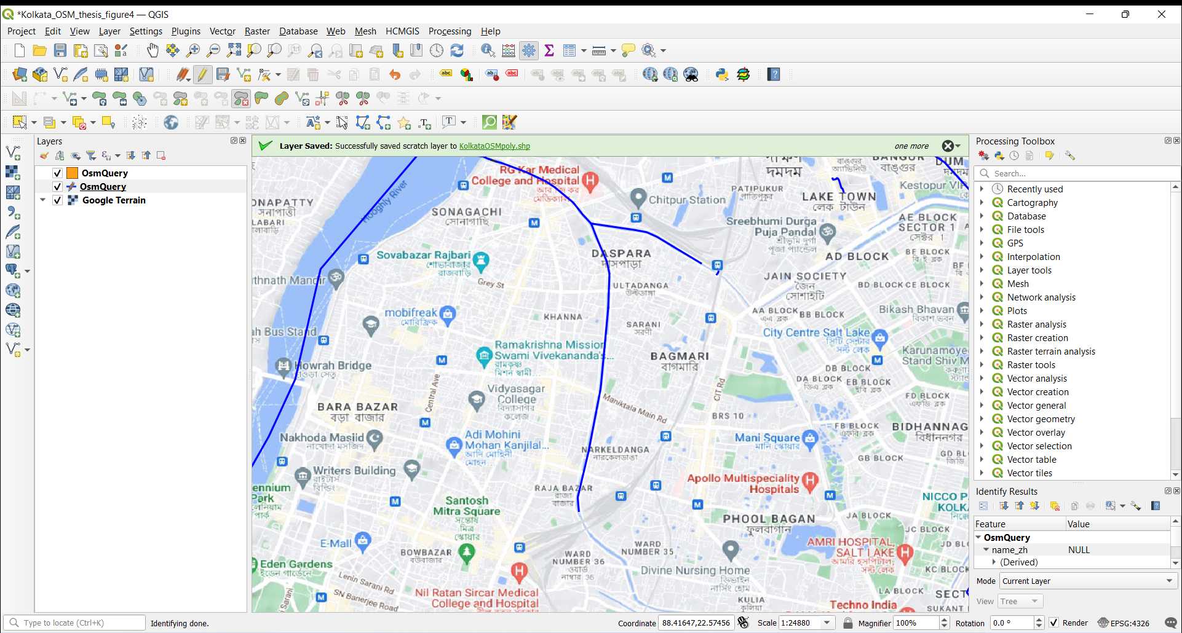This screenshot has height=633, width=1182.
Task: Open the globe icon on selection toolbar
Action: [x=171, y=122]
